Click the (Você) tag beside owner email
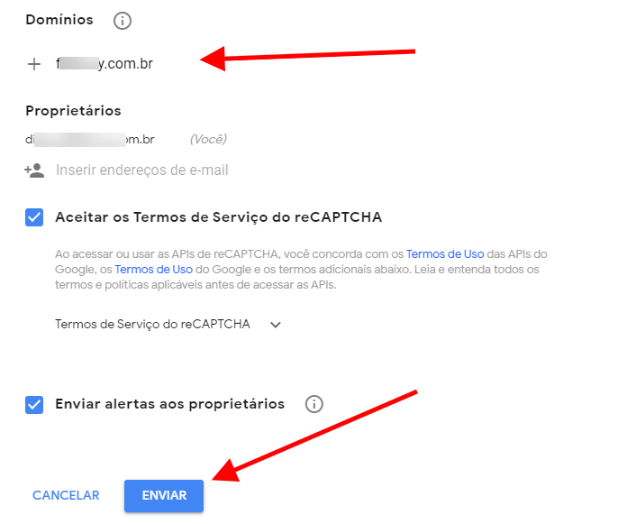This screenshot has height=524, width=636. [208, 139]
